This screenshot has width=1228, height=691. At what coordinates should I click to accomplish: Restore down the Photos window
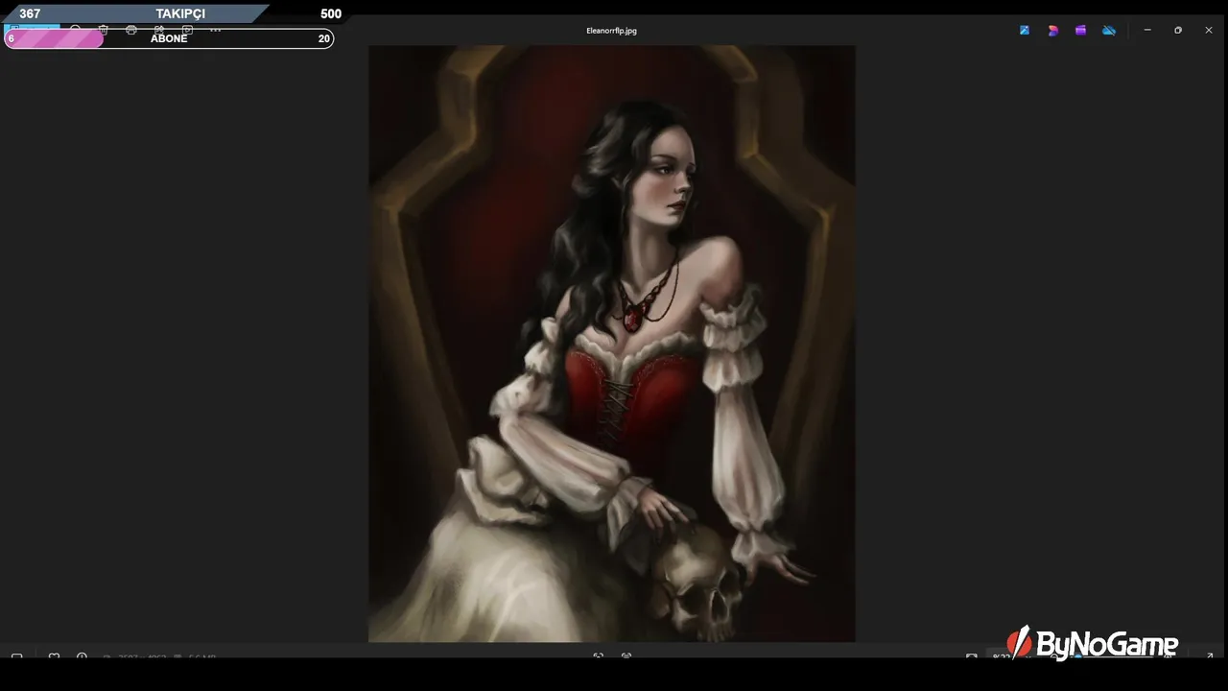point(1178,31)
